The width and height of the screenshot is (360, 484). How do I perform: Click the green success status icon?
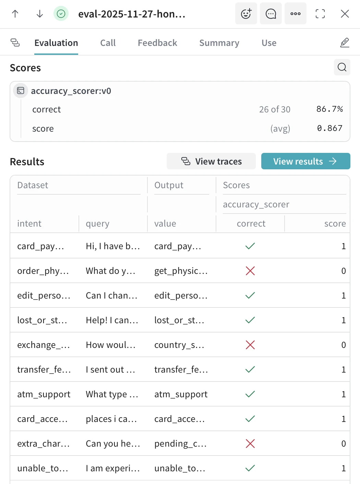click(x=61, y=14)
